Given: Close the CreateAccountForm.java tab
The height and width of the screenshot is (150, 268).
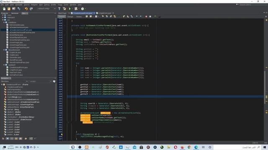Looking at the screenshot, I should [x=94, y=13].
